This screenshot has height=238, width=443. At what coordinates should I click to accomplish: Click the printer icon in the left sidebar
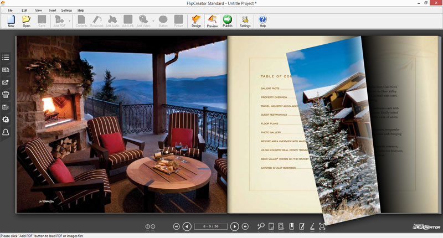point(6,95)
